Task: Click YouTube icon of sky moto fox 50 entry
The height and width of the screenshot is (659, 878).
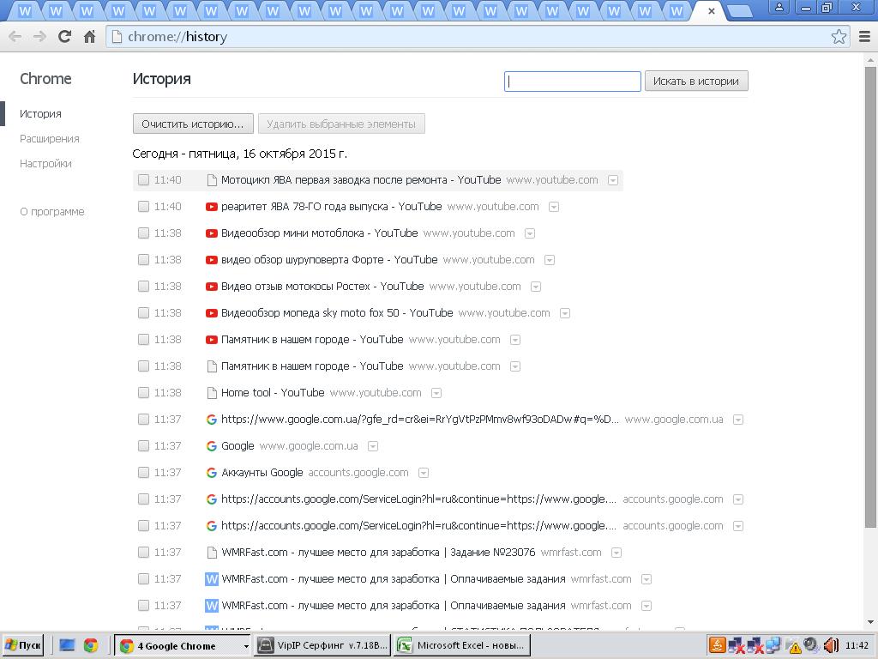Action: (x=211, y=313)
